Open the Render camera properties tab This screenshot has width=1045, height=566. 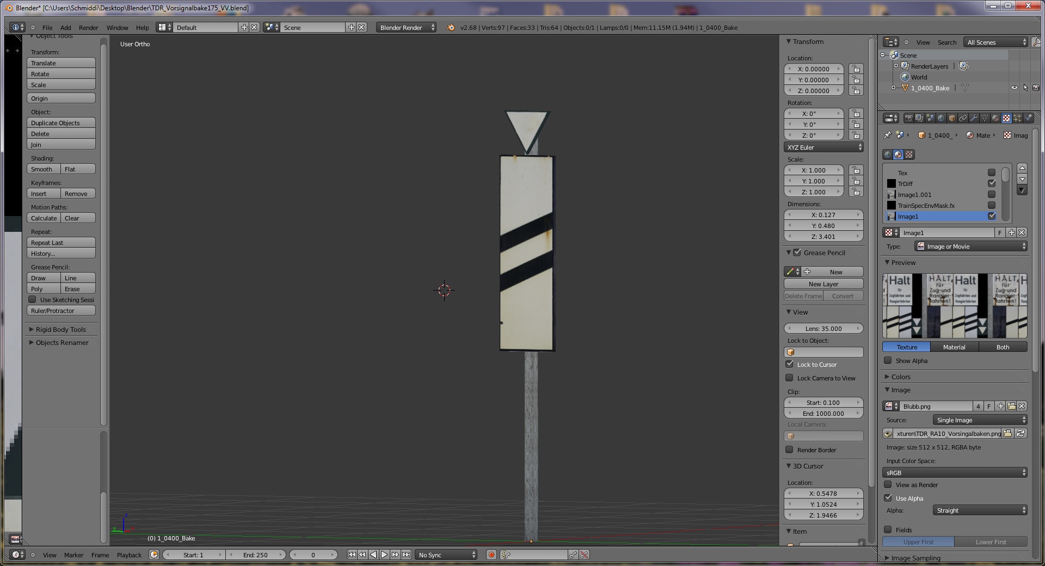908,118
